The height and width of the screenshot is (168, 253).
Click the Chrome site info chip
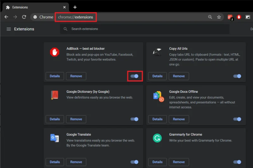point(43,17)
